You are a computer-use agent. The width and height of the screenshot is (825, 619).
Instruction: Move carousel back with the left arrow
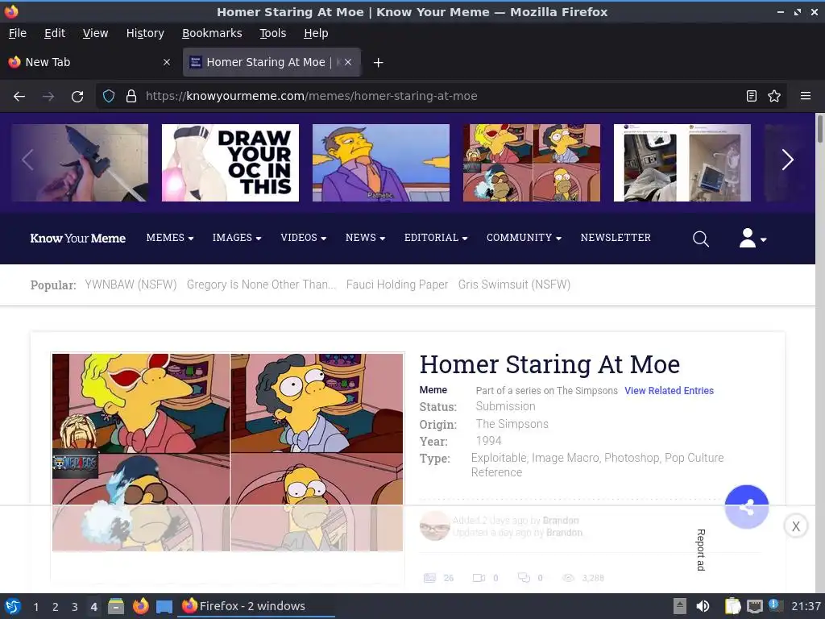point(28,160)
